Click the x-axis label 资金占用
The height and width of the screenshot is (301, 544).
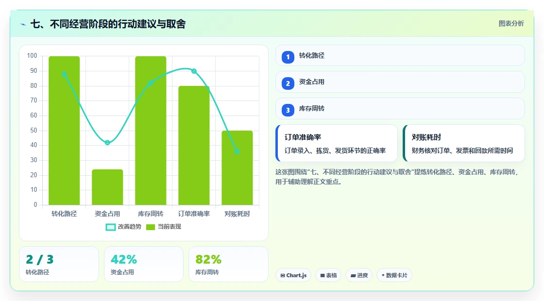pyautogui.click(x=107, y=214)
